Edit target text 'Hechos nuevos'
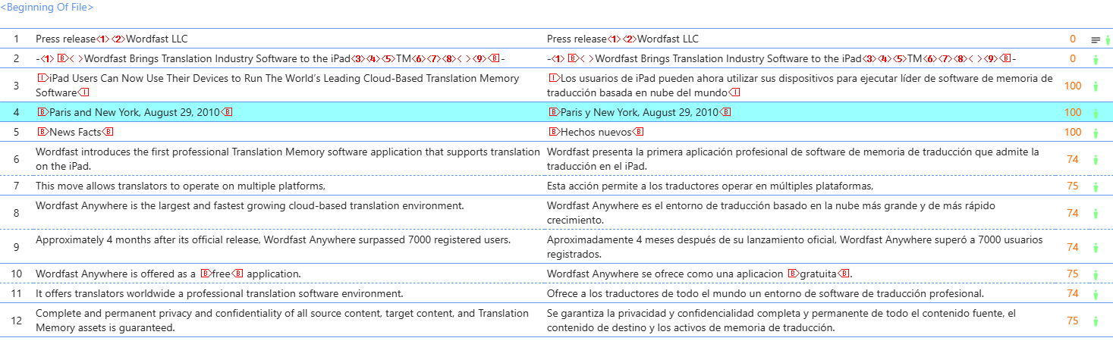This screenshot has width=1113, height=341. coord(596,132)
